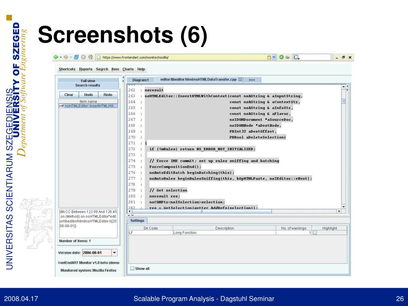Screen dimensions: 408x306
Task: Click the horizontal scrollbar right arrow
Action: pyautogui.click(x=339, y=211)
